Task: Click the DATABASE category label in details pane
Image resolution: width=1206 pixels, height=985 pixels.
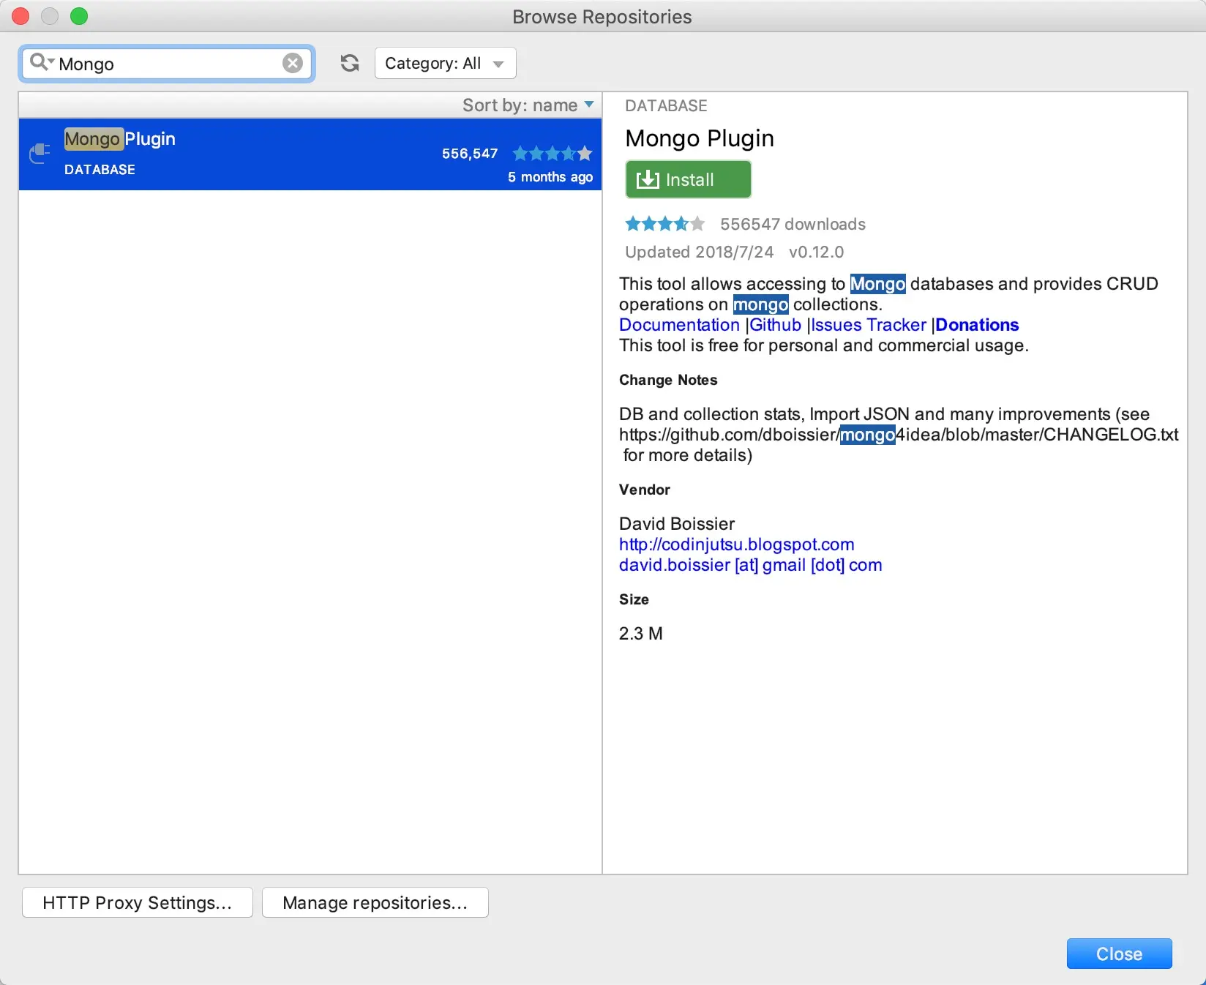Action: tap(666, 105)
